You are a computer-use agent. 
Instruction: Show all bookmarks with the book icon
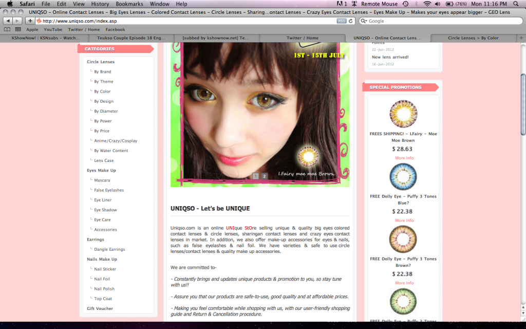tap(7, 29)
